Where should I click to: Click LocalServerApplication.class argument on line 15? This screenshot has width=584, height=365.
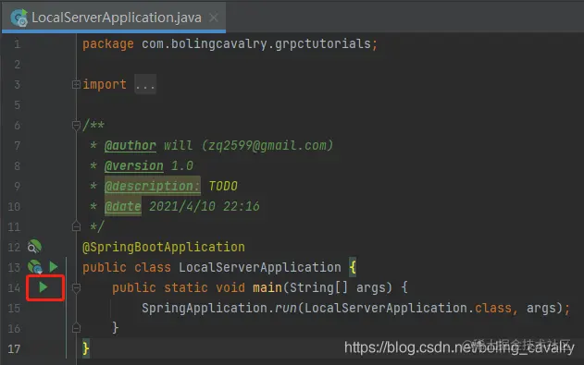[x=408, y=308]
